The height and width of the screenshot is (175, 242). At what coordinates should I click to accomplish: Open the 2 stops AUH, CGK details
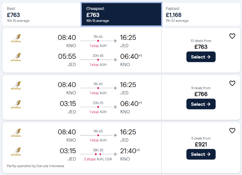coord(98,159)
